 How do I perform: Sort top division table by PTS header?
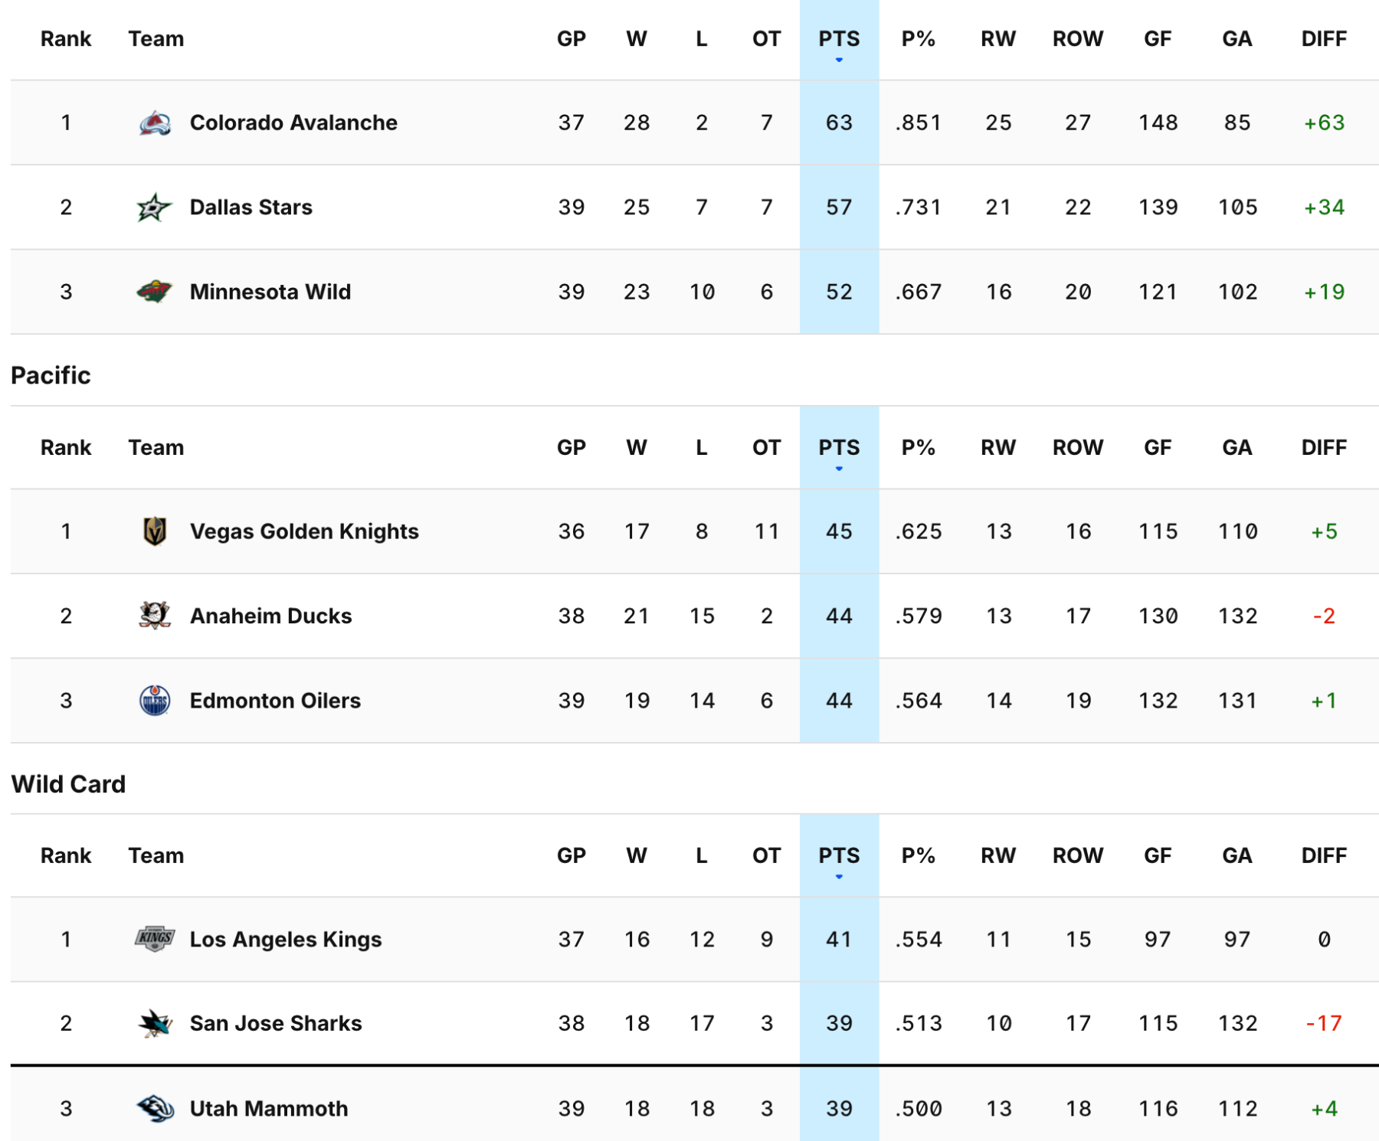click(839, 39)
